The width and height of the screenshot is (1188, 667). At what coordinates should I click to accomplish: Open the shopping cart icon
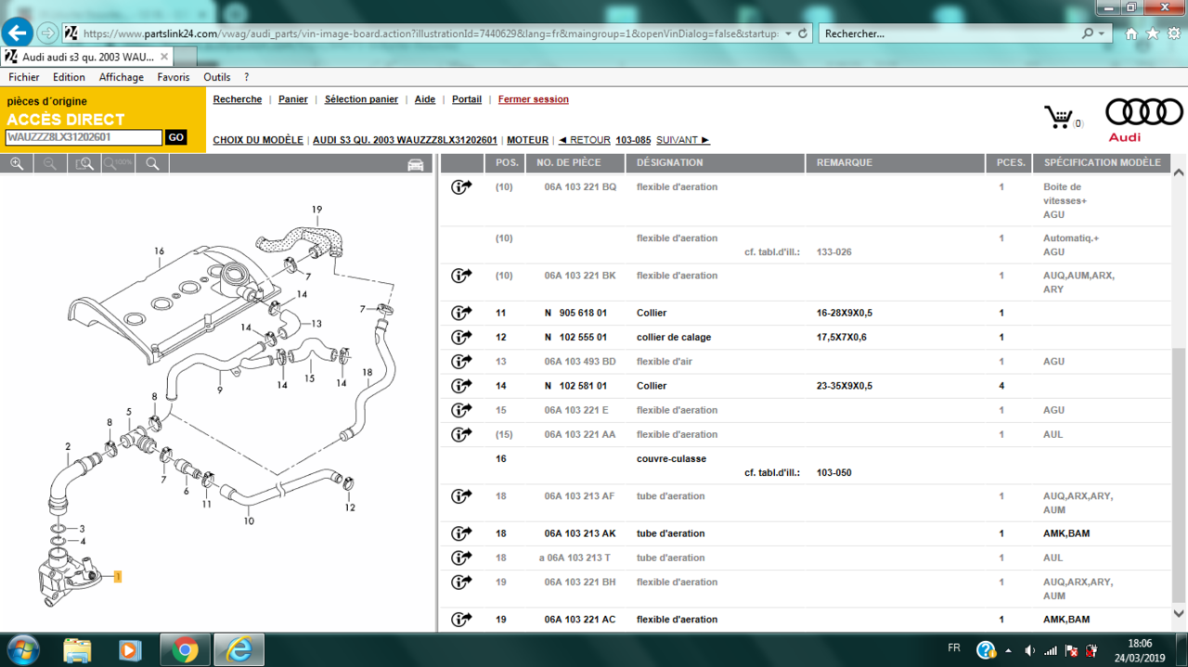click(x=1058, y=117)
